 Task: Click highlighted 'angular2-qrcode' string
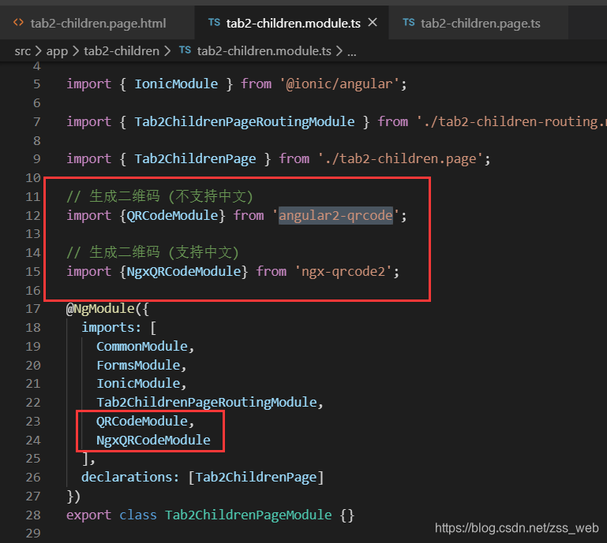click(335, 215)
